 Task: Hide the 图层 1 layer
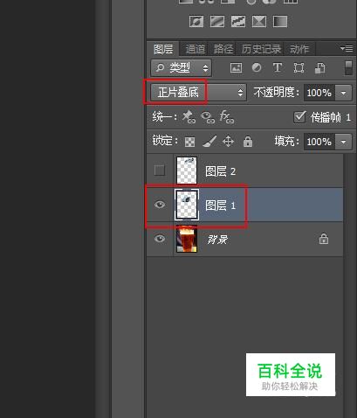click(x=160, y=205)
